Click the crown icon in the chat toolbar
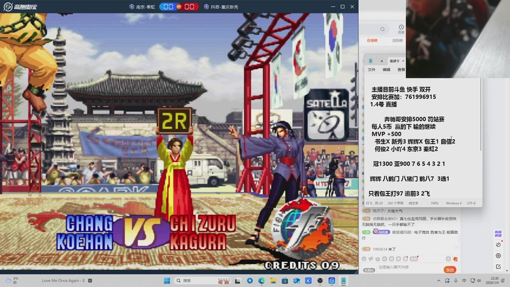 tap(377, 259)
